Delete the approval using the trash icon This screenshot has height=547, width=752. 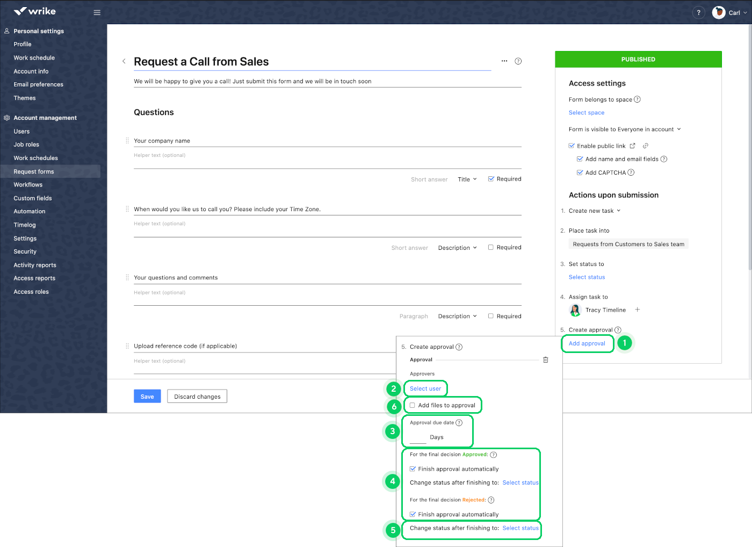point(545,360)
